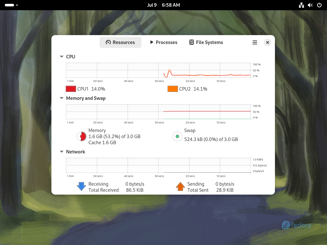Click the Memory and Swap history graph

coord(158,112)
